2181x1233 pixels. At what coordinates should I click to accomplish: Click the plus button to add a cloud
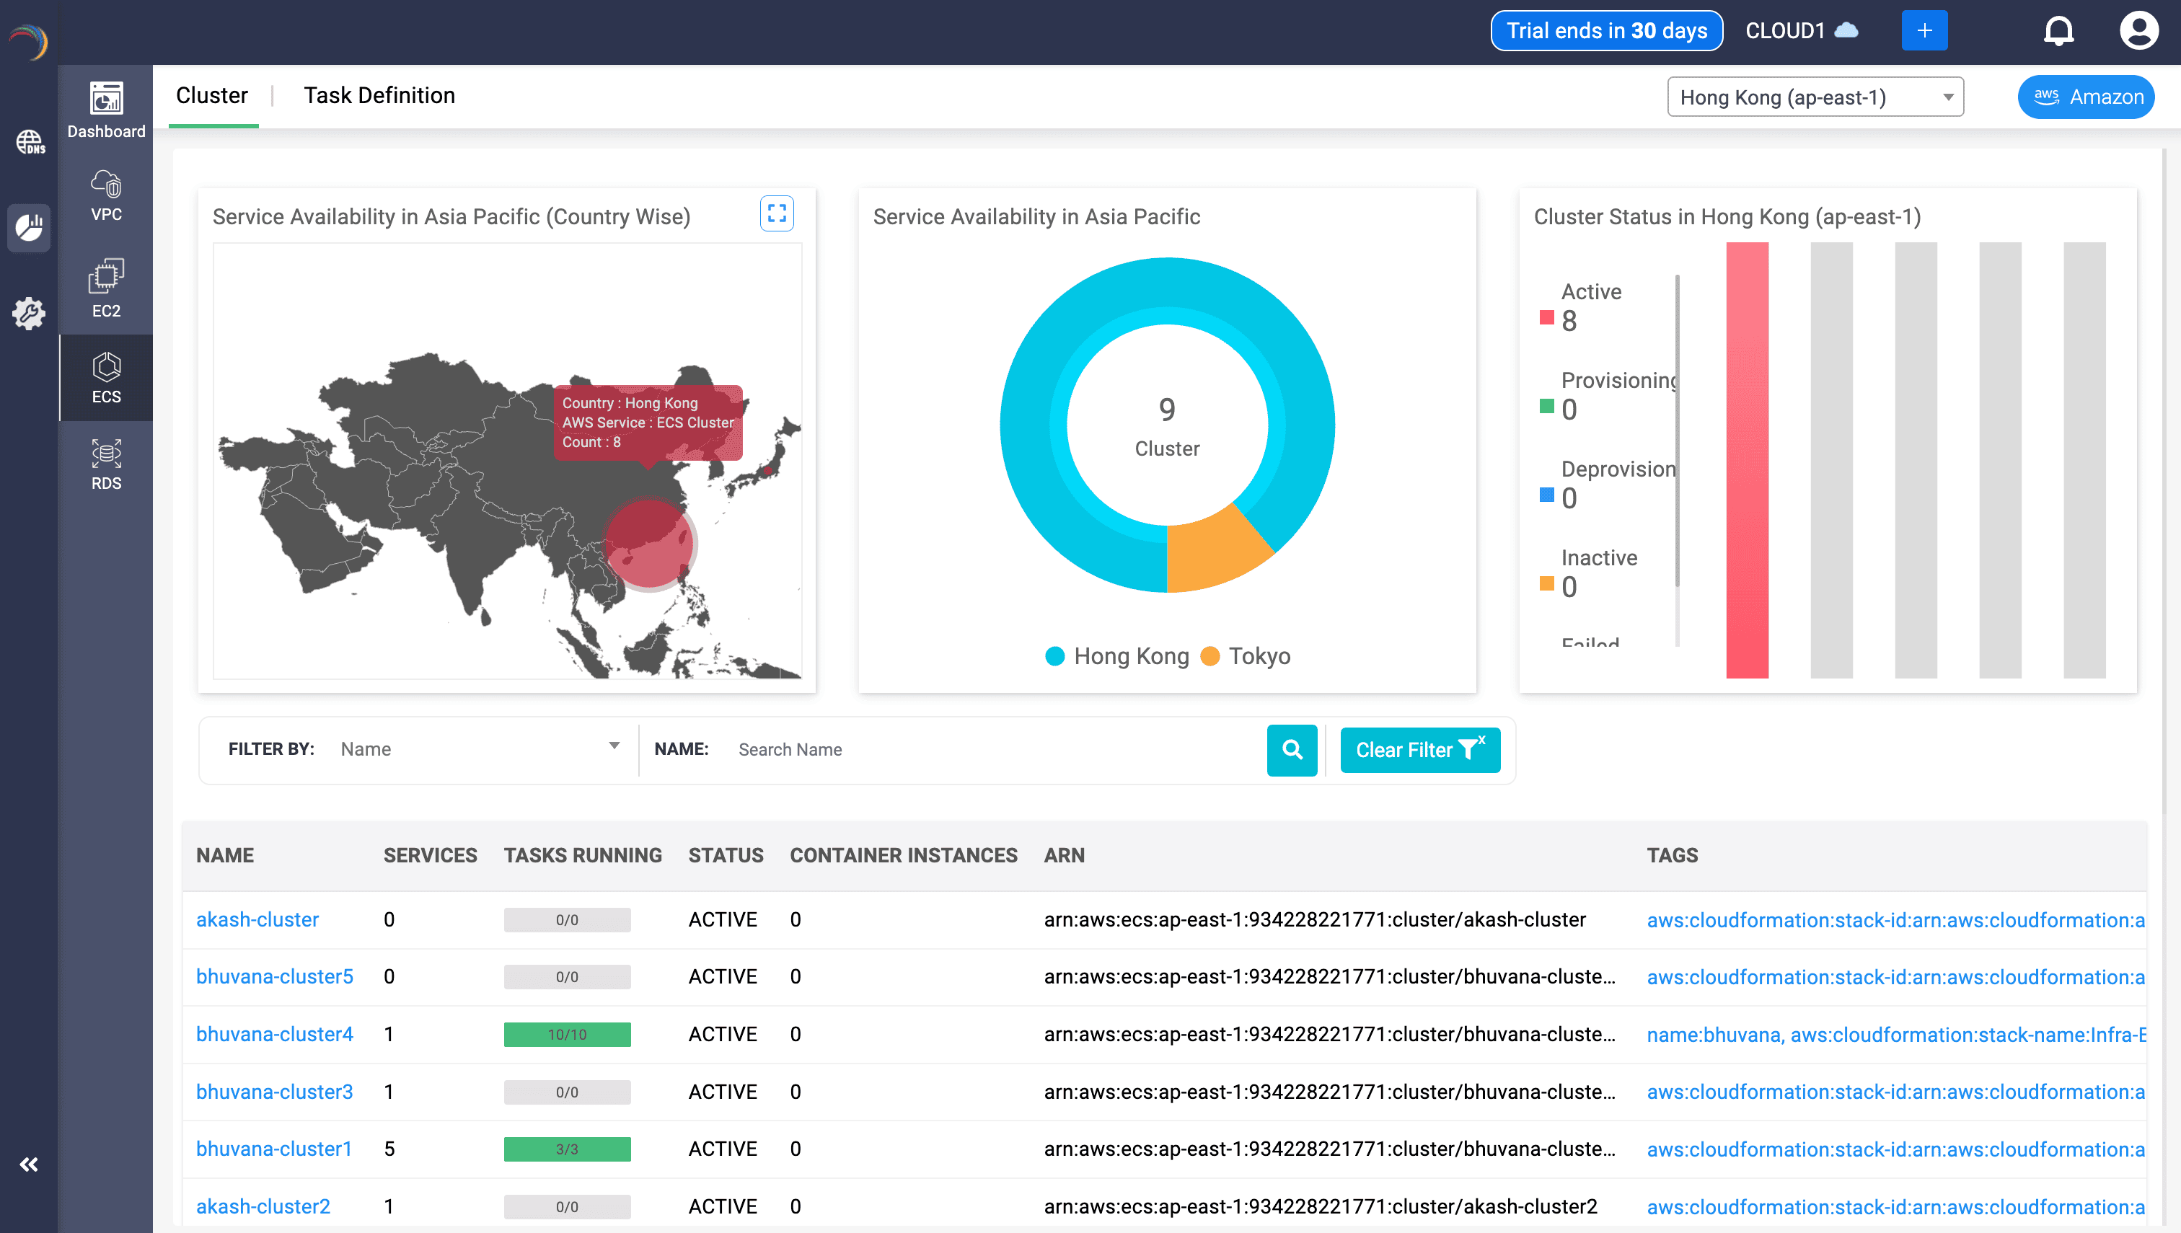(x=1924, y=30)
